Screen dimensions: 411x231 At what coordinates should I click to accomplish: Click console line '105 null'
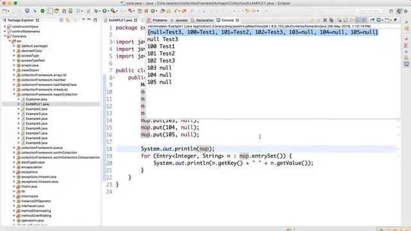159,82
